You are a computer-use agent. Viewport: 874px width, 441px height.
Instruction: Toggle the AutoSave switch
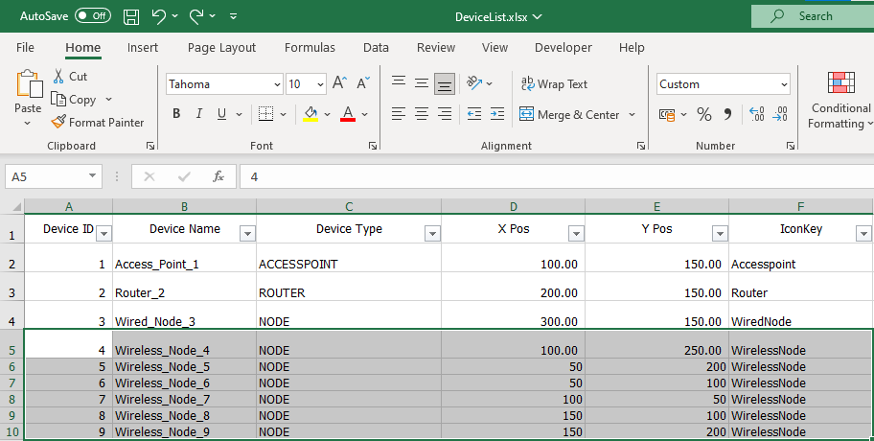[93, 16]
